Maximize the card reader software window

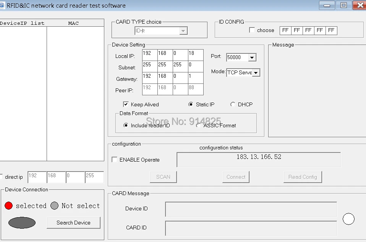click(343, 5)
